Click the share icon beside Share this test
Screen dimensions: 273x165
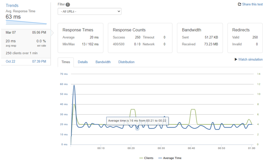tap(239, 4)
